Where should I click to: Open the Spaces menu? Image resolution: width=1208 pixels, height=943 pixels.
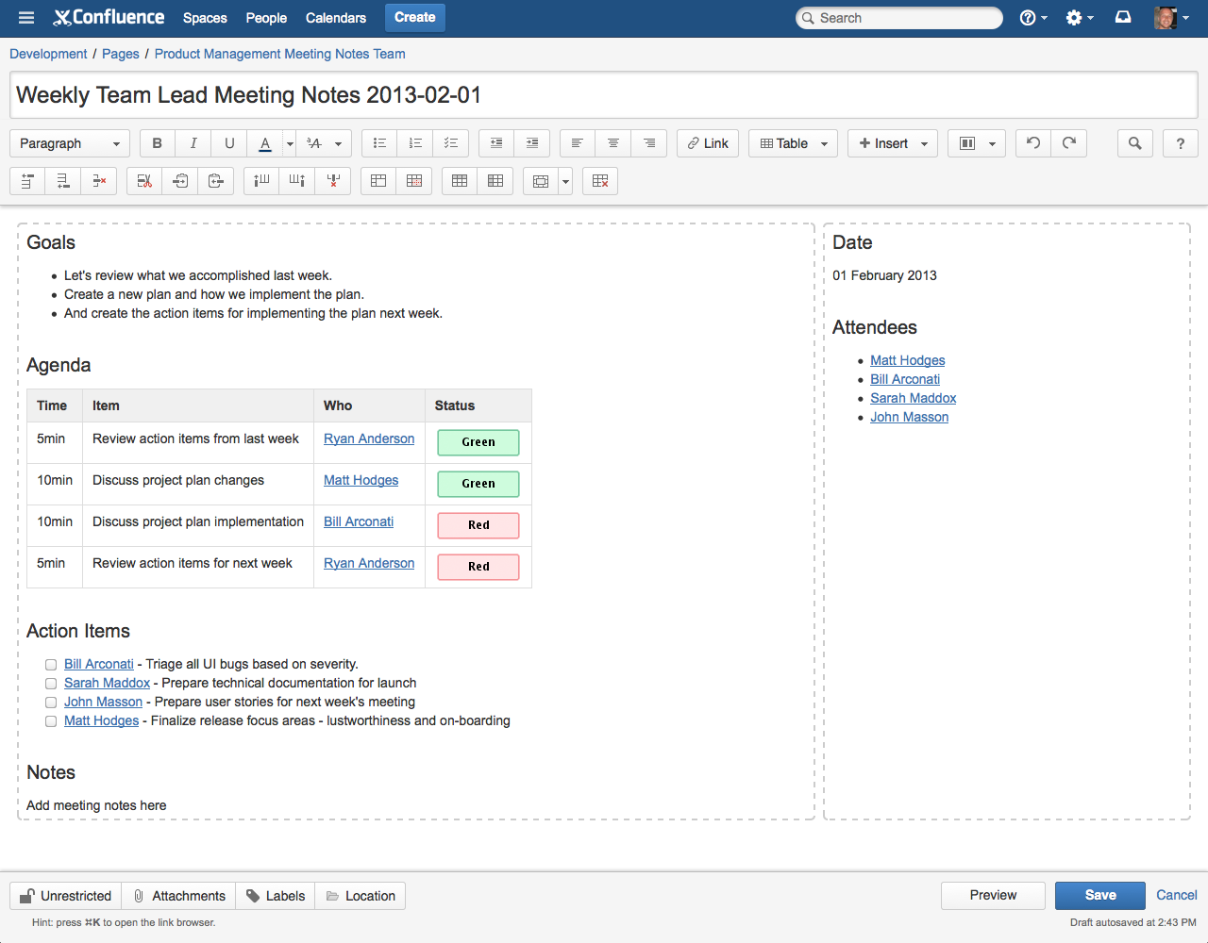[x=205, y=18]
